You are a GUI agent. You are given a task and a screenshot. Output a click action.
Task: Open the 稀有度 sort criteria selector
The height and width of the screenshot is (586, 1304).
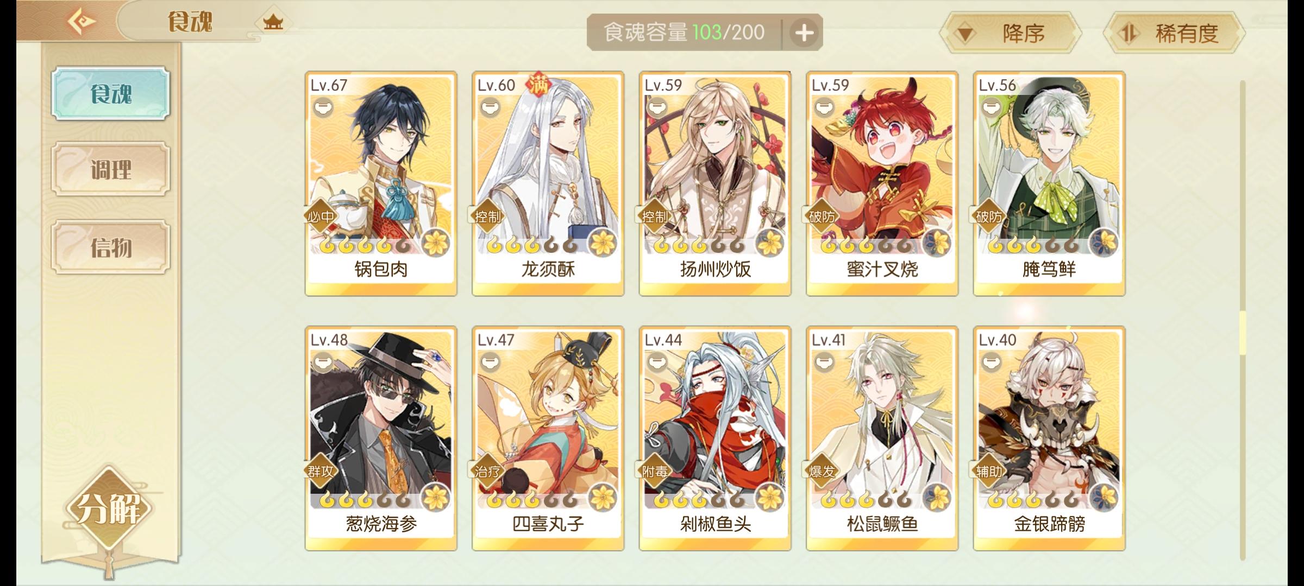(1174, 33)
